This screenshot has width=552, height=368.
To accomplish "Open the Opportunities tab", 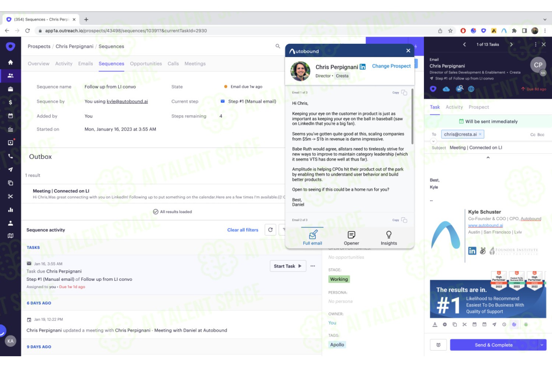I will tap(146, 64).
